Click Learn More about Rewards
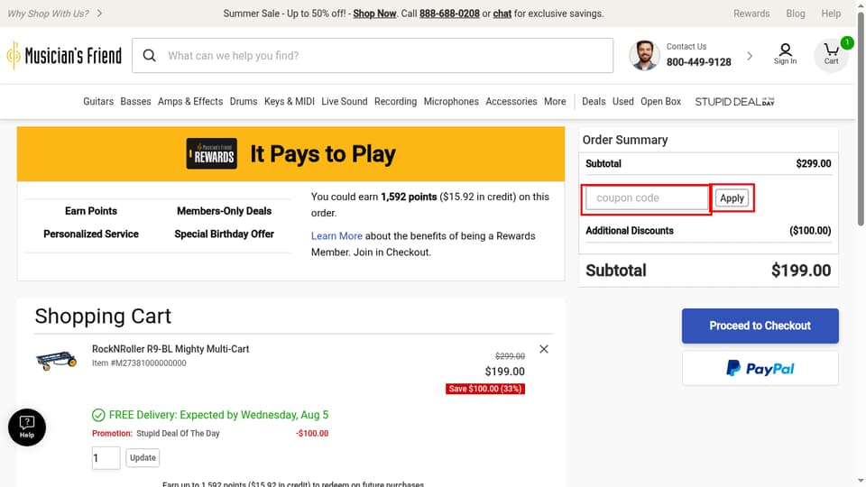Viewport: 866px width, 487px height. tap(336, 235)
